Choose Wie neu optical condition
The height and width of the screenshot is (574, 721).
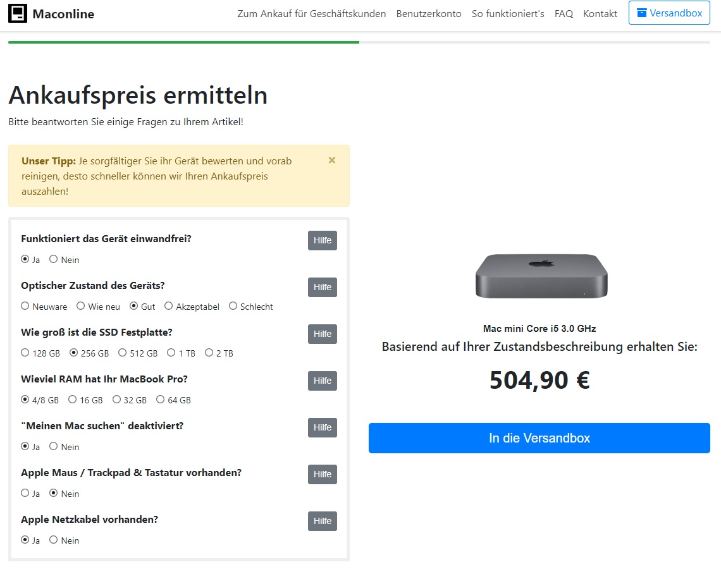(81, 306)
